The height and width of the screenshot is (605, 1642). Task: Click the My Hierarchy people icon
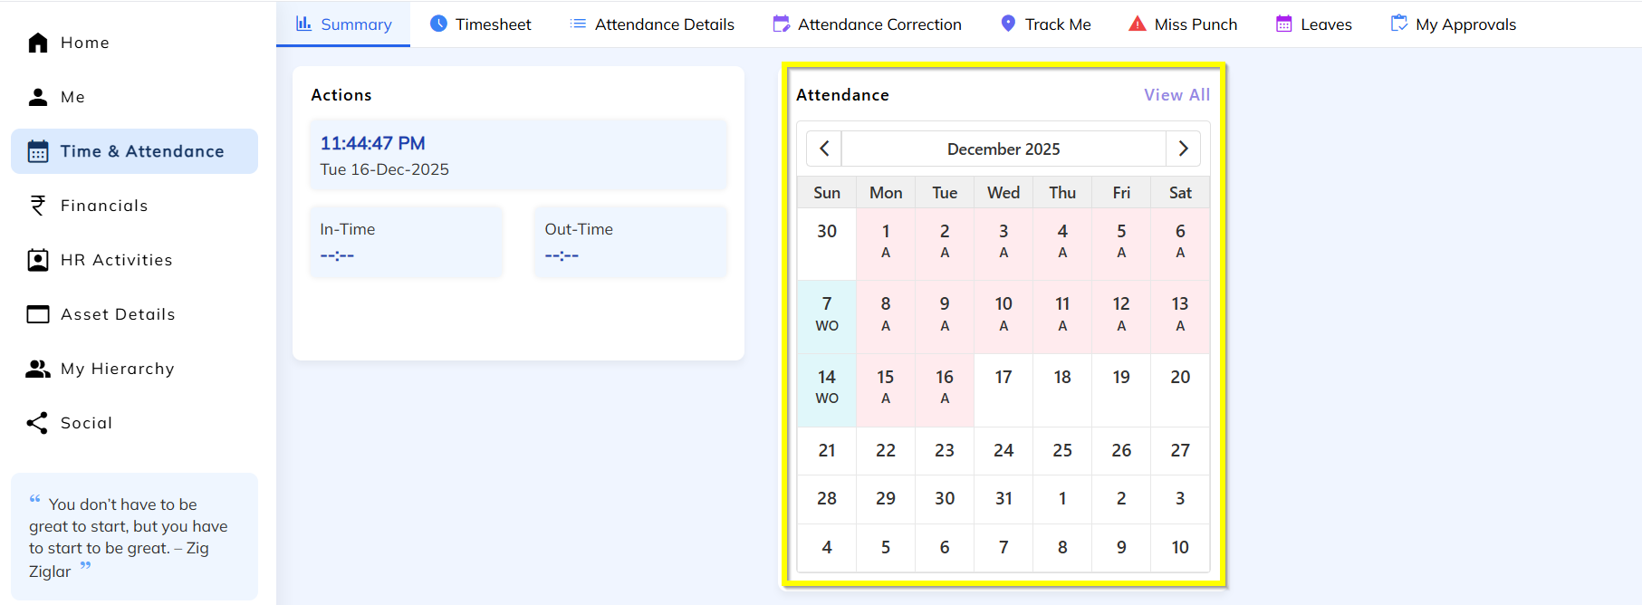coord(38,369)
